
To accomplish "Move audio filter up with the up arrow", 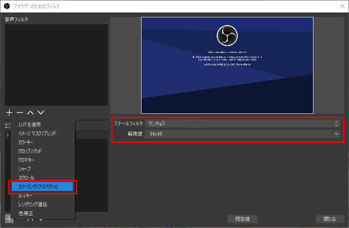I will 30,112.
